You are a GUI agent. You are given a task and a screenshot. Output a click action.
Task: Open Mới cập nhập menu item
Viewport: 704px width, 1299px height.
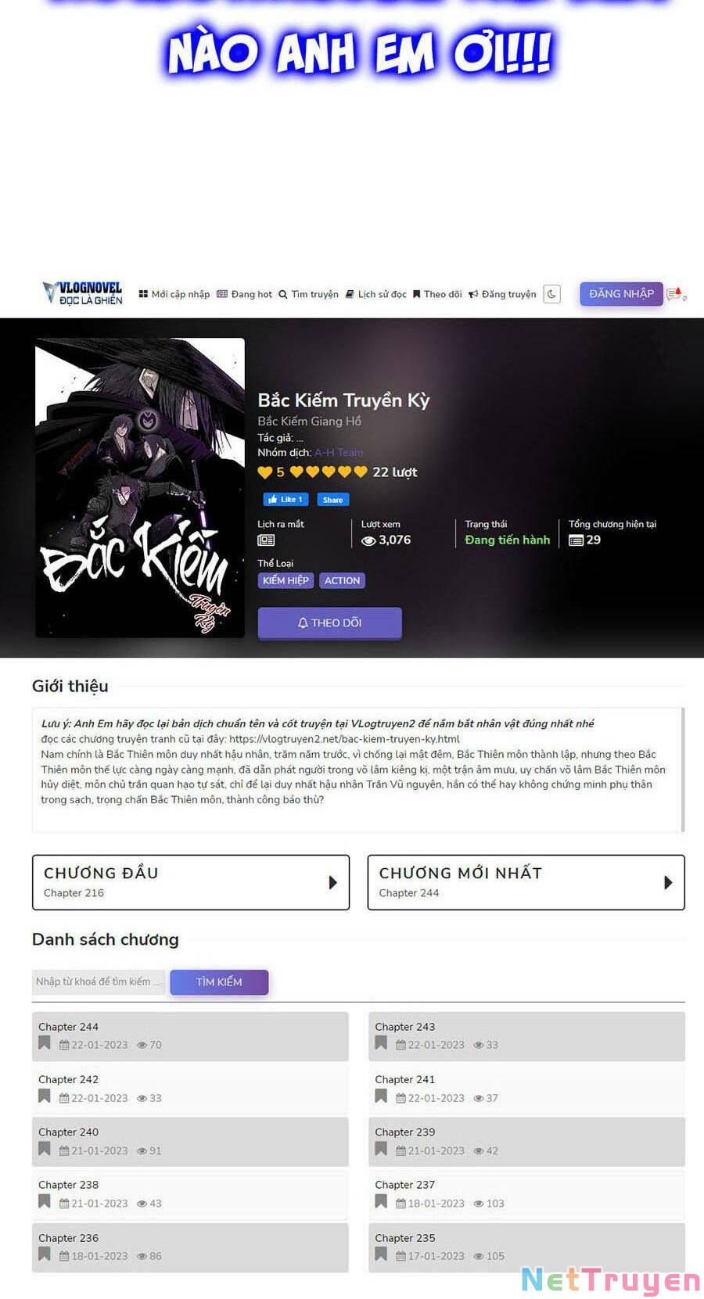pyautogui.click(x=174, y=294)
